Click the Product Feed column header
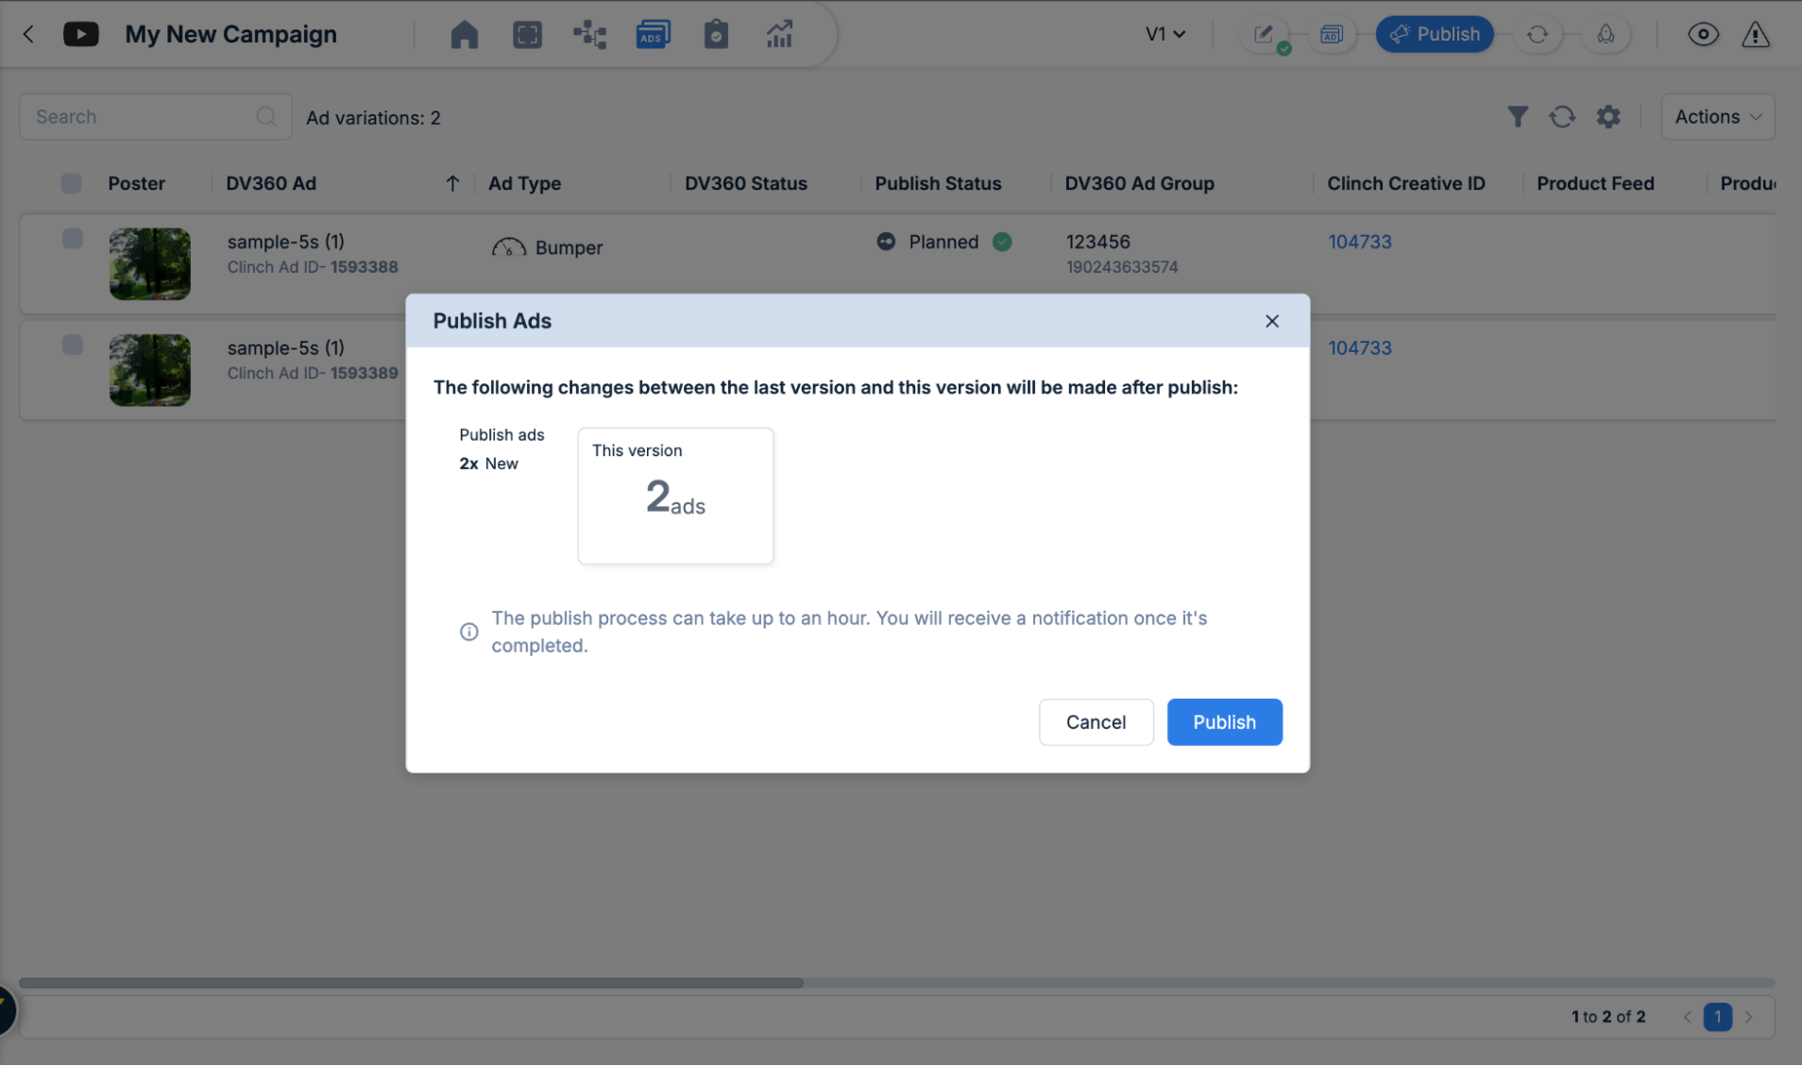This screenshot has height=1066, width=1802. click(1594, 183)
